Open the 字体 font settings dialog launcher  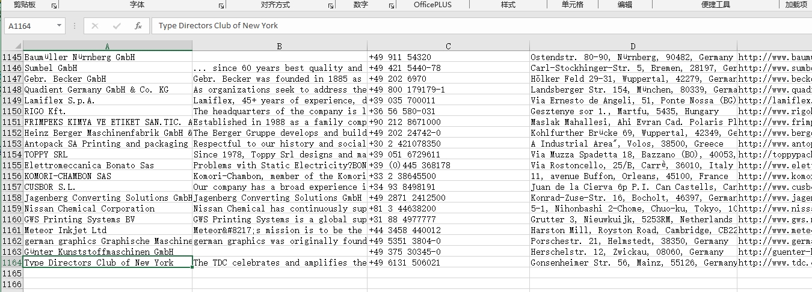coord(220,5)
